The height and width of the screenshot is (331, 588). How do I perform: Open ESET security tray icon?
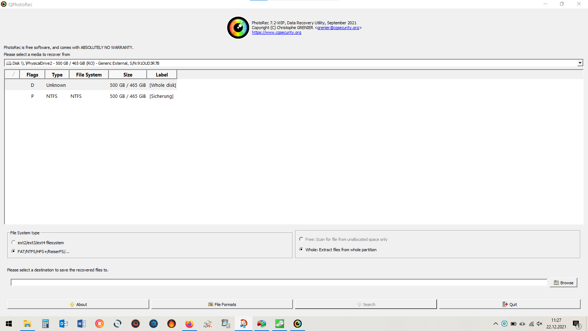coord(504,324)
